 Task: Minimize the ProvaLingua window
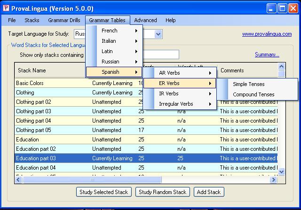pos(271,8)
